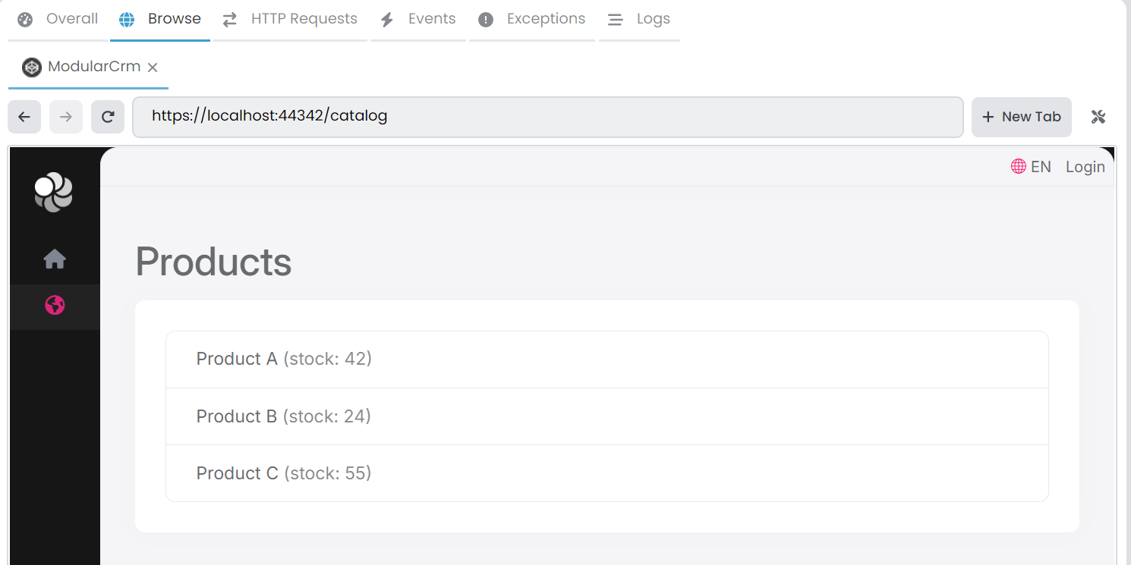The height and width of the screenshot is (565, 1131).
Task: Open the EN language selector
Action: 1031,166
